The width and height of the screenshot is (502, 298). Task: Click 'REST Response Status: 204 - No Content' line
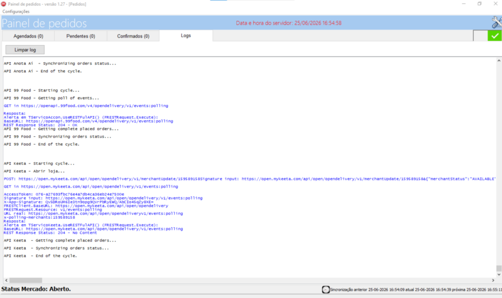tap(50, 233)
